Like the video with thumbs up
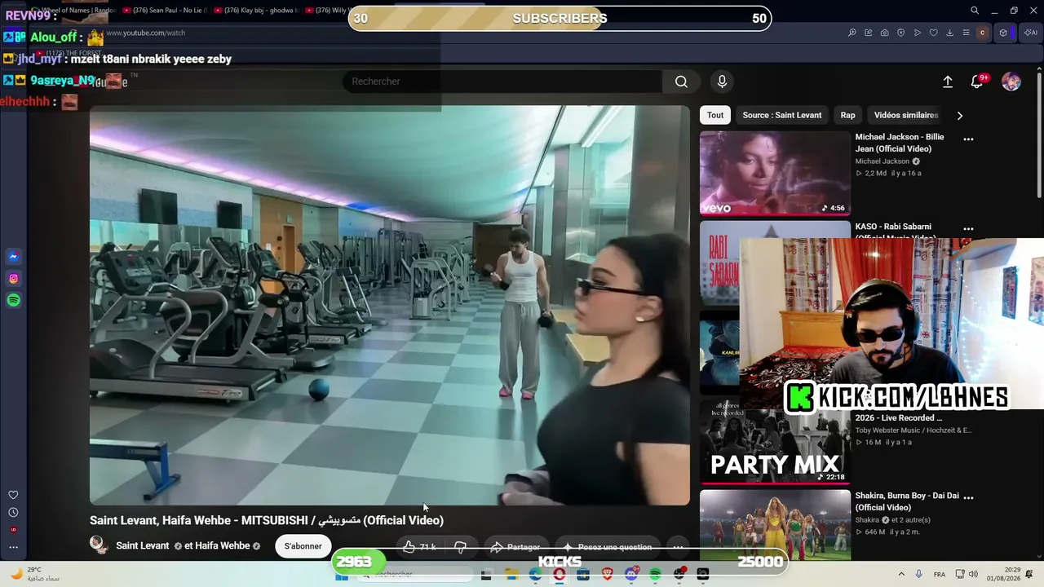1044x587 pixels. (x=420, y=546)
